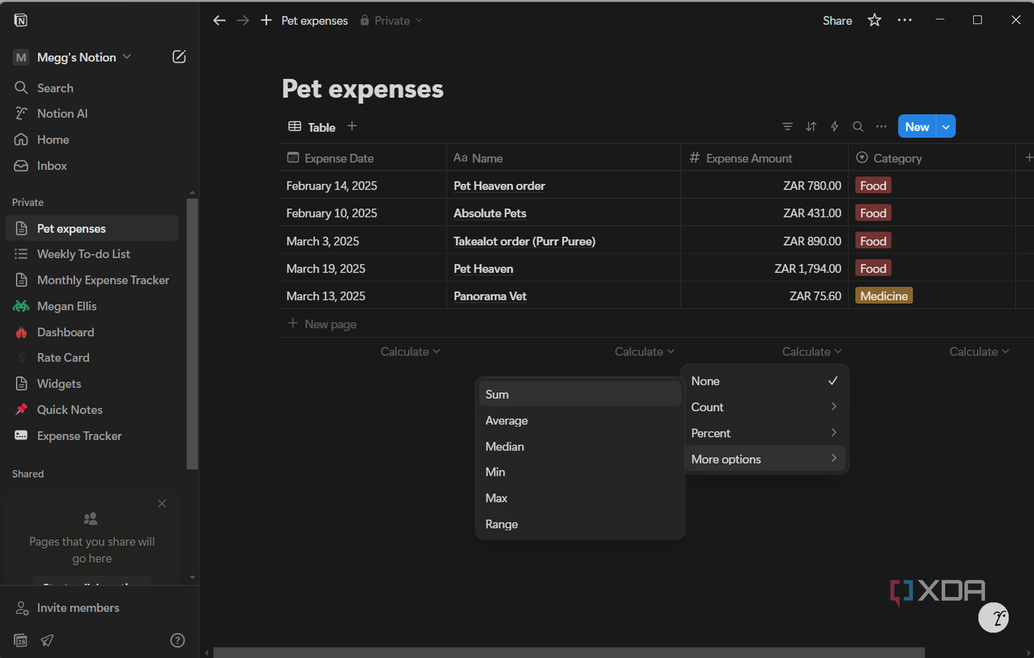Viewport: 1034px width, 658px height.
Task: Select Median calculation
Action: [580, 447]
